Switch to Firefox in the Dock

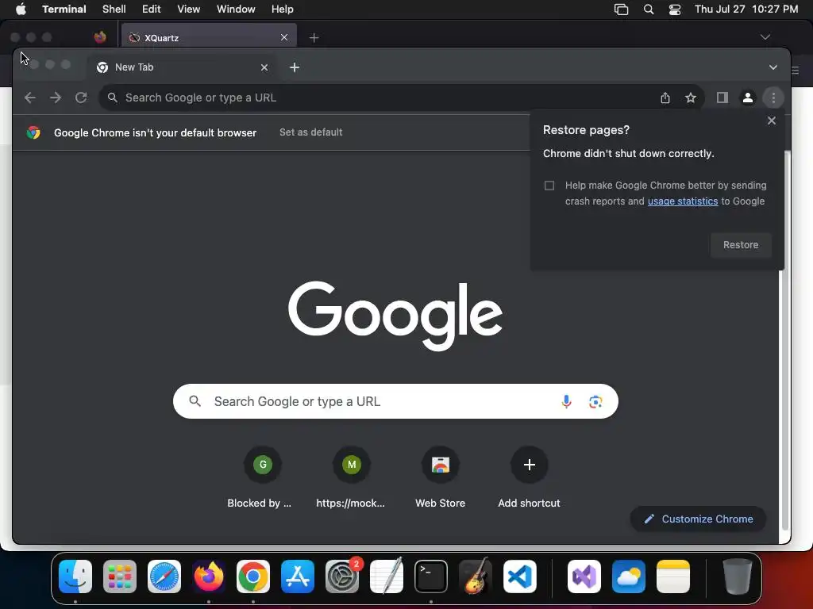[x=209, y=576]
